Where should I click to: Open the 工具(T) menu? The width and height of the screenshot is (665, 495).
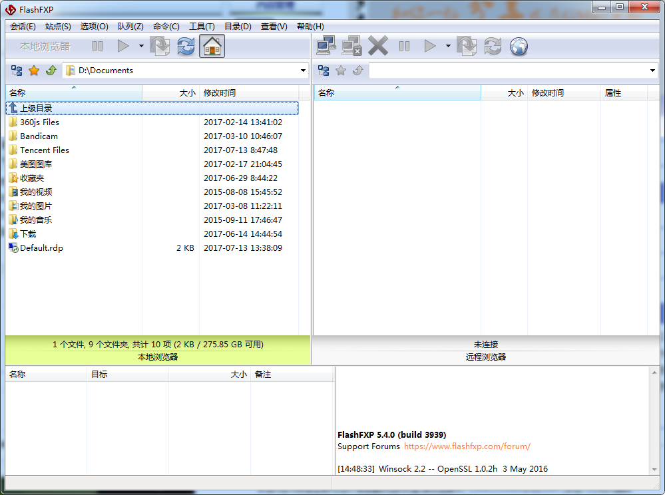[202, 26]
